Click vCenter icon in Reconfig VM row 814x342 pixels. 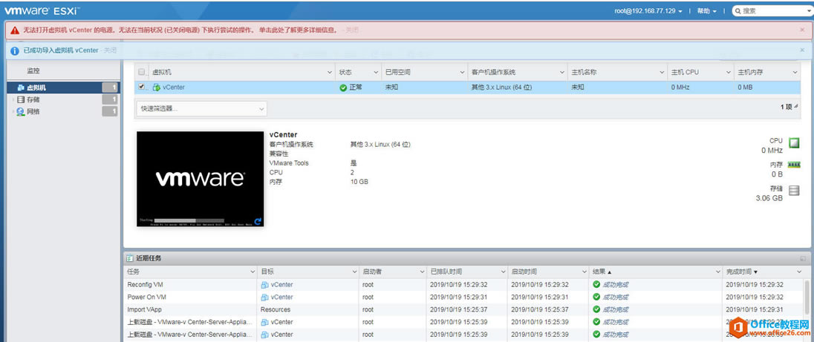point(264,284)
